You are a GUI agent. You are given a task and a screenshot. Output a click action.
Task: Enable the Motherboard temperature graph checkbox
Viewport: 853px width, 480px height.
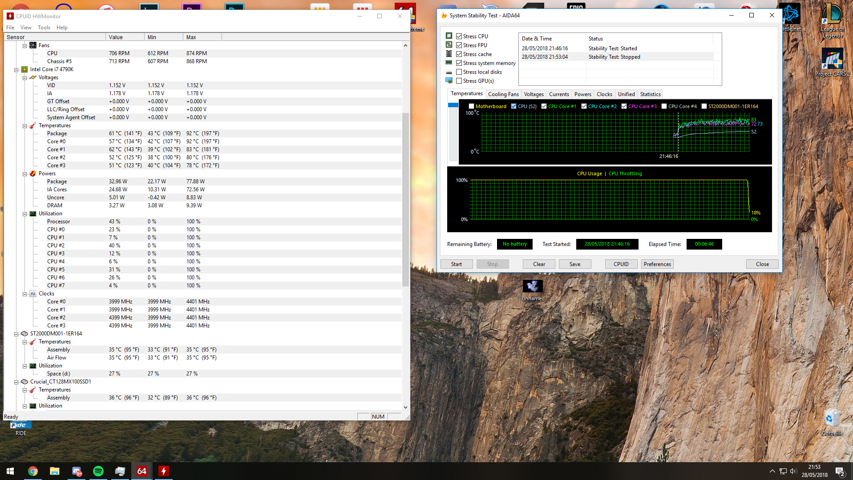(471, 106)
